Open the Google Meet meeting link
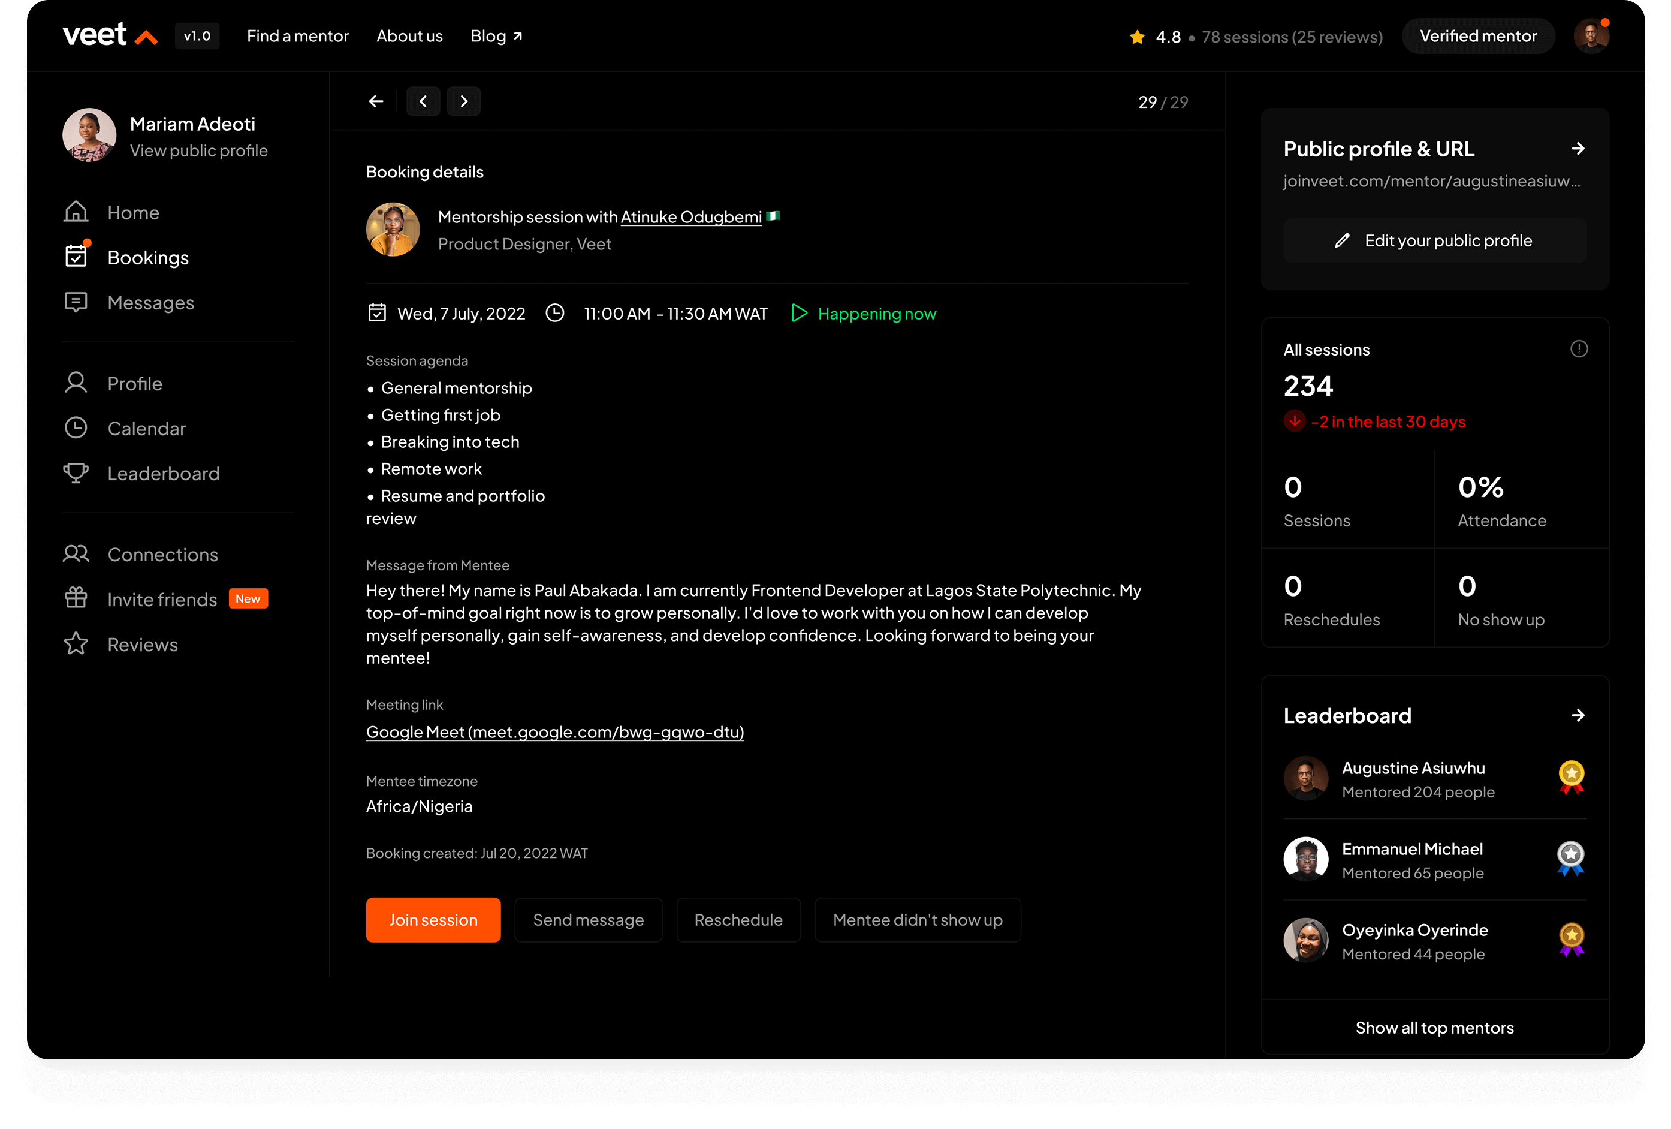Viewport: 1671px width, 1129px height. [x=554, y=732]
